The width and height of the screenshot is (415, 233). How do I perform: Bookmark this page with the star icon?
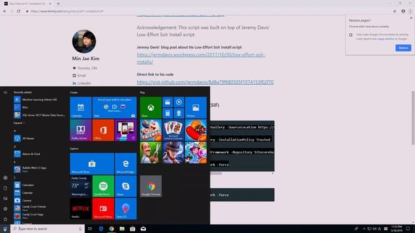coord(395,12)
